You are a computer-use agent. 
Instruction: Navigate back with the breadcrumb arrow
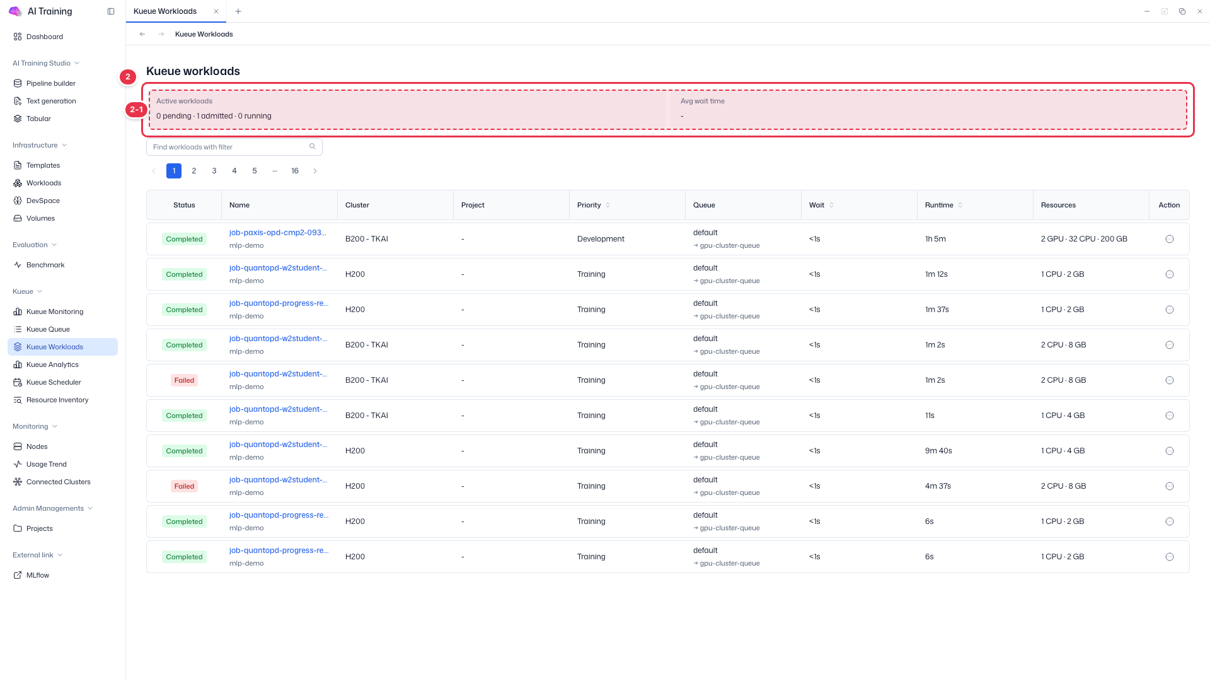point(142,34)
